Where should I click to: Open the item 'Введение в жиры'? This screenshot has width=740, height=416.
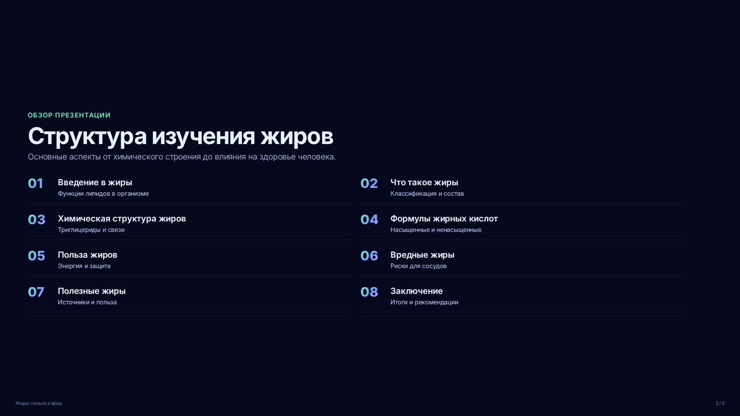[x=95, y=183]
